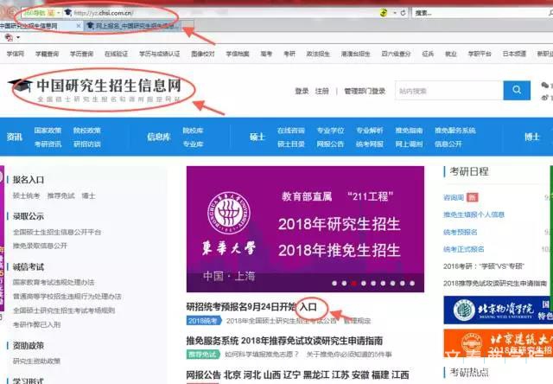Open 考研资讯 in the blue nav bar
Image resolution: width=553 pixels, height=384 pixels.
(48, 144)
